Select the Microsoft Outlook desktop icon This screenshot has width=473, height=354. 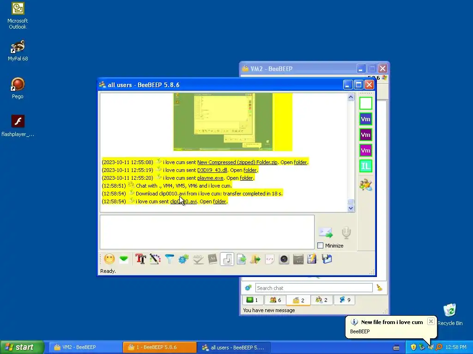tap(18, 16)
